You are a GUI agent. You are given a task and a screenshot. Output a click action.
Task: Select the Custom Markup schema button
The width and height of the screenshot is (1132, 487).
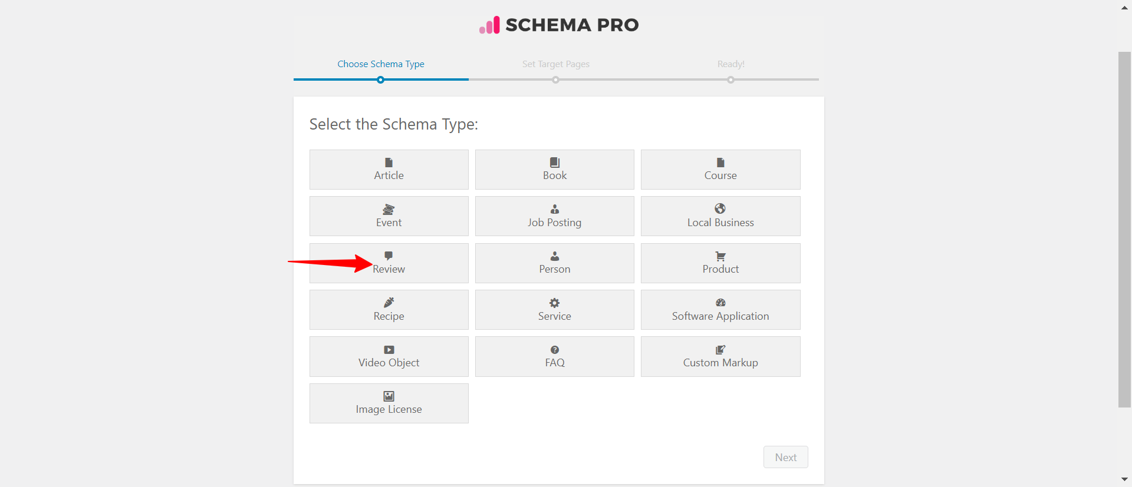pos(720,356)
